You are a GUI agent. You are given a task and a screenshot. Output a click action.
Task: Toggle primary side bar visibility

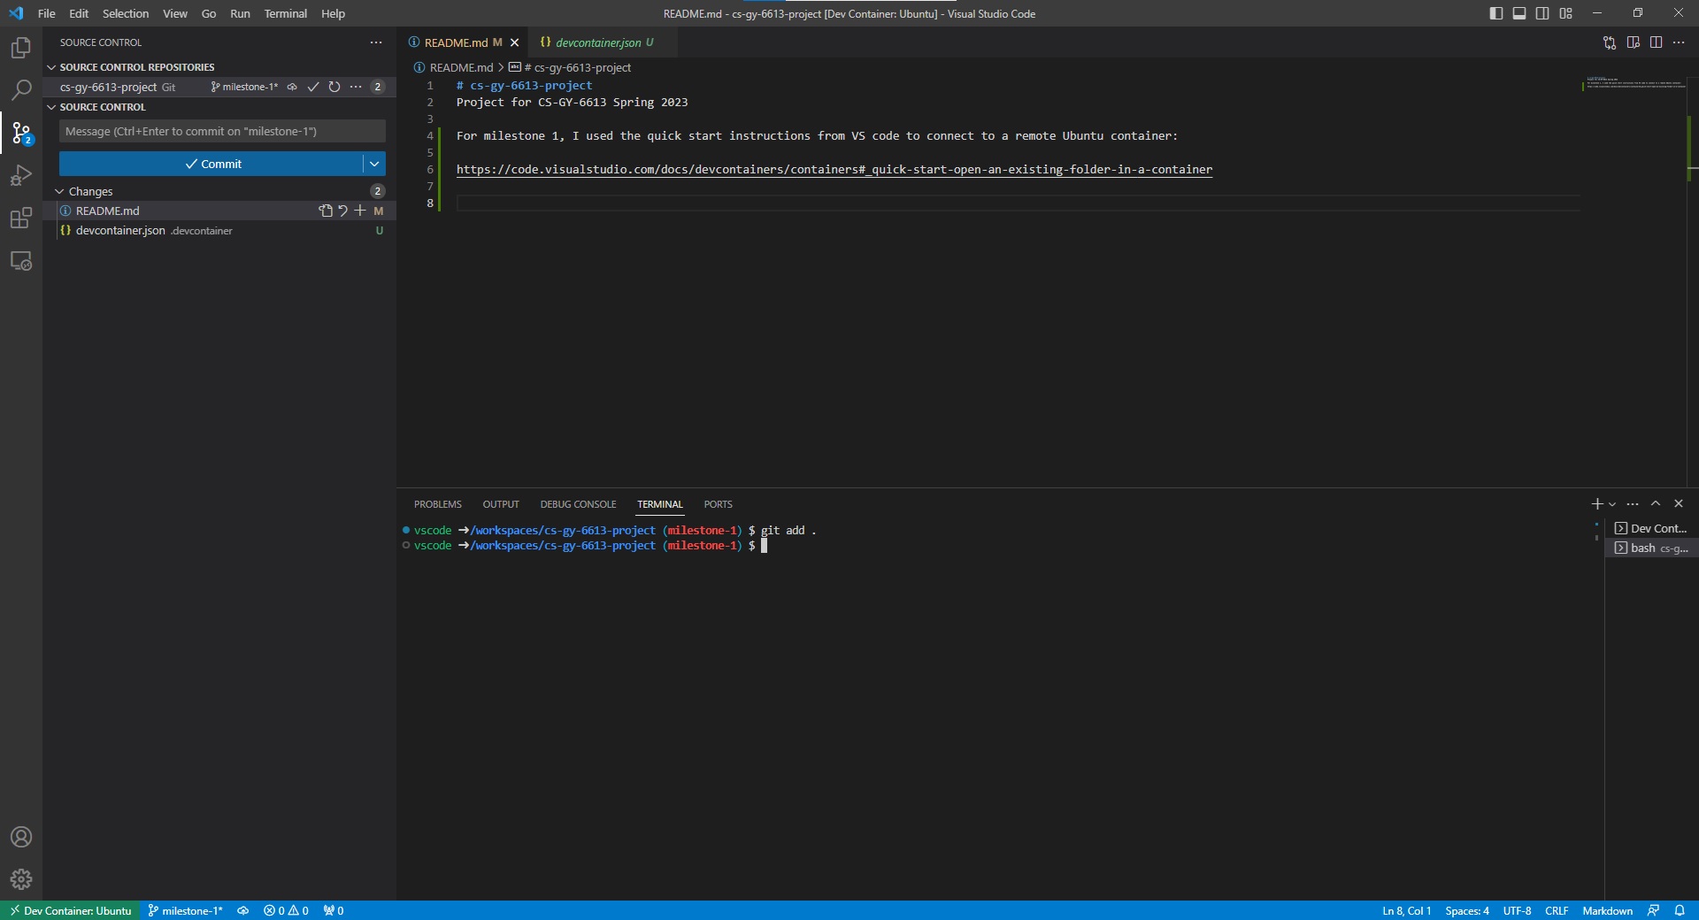pos(1496,13)
